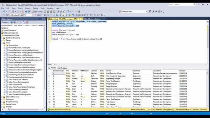This screenshot has height=118, width=210.
Task: Open the Tools menu
Action: click(x=42, y=8)
